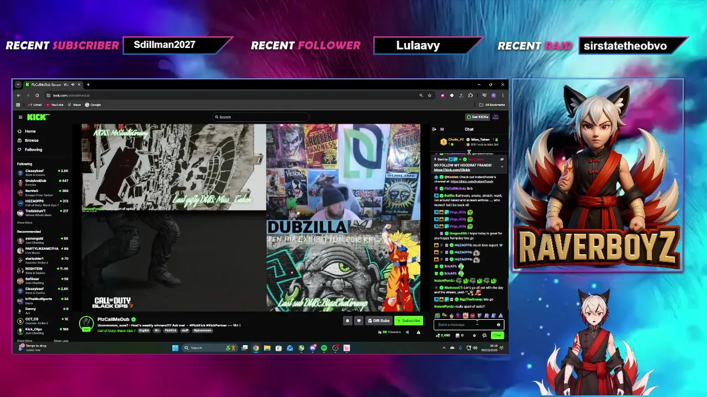Open emote picker in chat input
This screenshot has width=707, height=397.
coord(498,325)
